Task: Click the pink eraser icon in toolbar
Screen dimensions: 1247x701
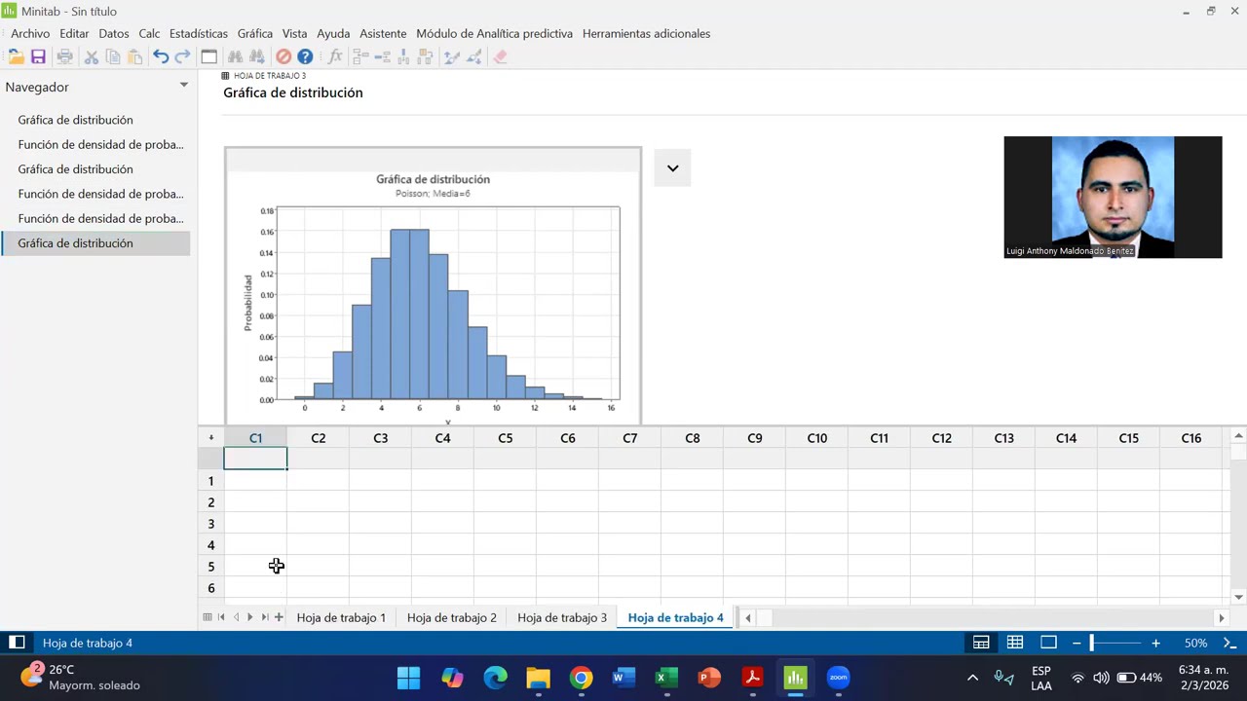Action: [500, 57]
